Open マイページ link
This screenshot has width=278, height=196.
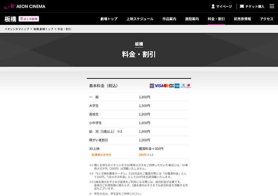click(224, 7)
